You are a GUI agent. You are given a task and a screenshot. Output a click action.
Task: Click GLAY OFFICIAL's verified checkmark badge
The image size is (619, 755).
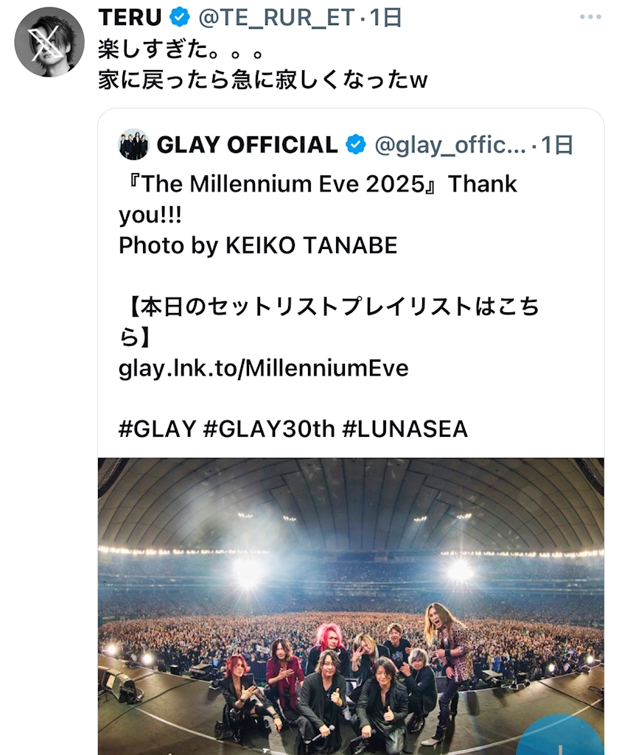[356, 145]
